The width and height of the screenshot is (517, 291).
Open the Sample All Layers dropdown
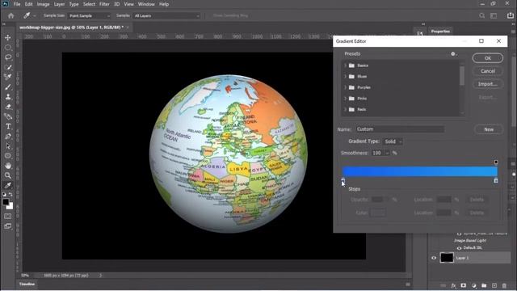[x=166, y=15]
